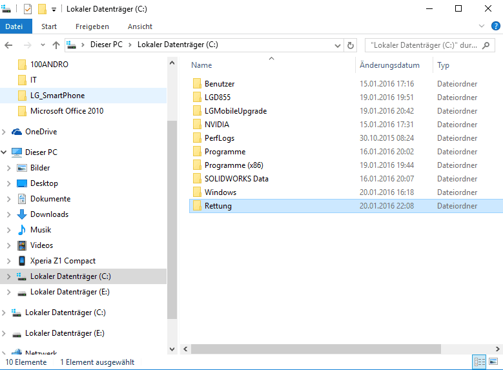
Task: Go back with the left arrow button
Action: [8, 45]
